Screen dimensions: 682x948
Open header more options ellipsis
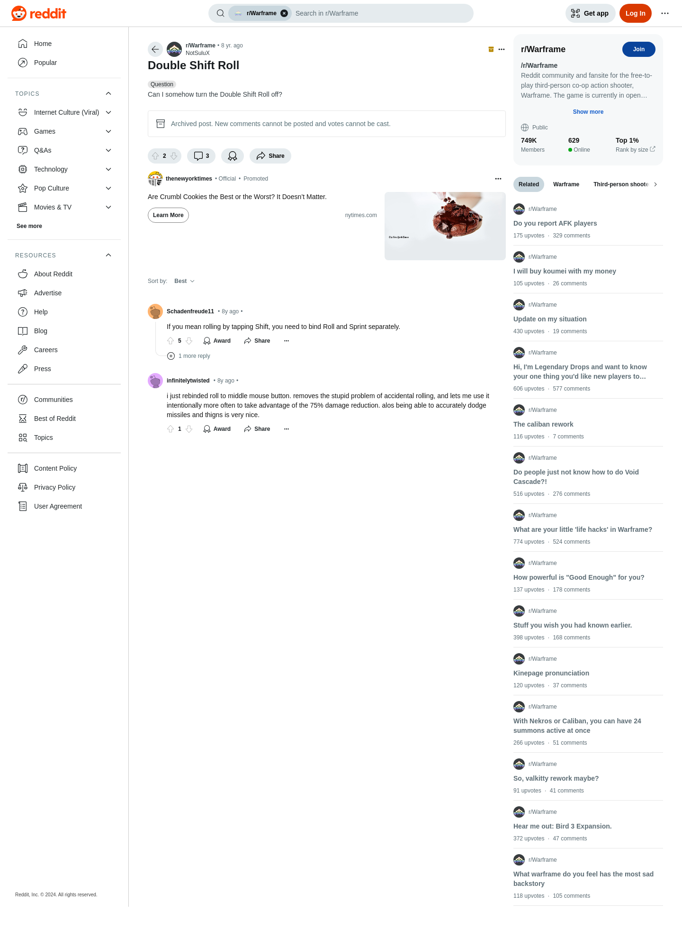[x=665, y=13]
